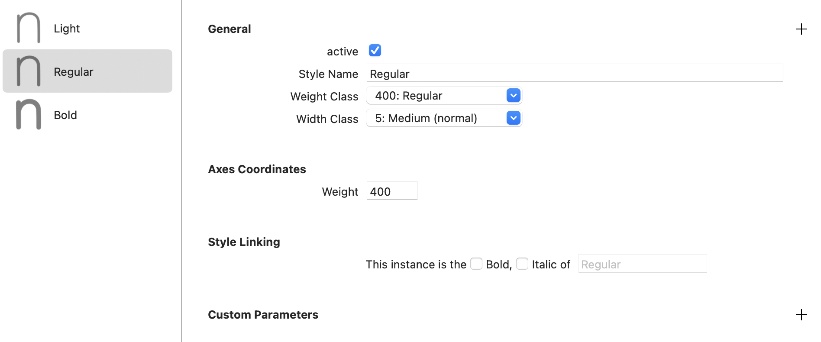The image size is (821, 342).
Task: Enable the Italic style linking checkbox
Action: coord(522,264)
